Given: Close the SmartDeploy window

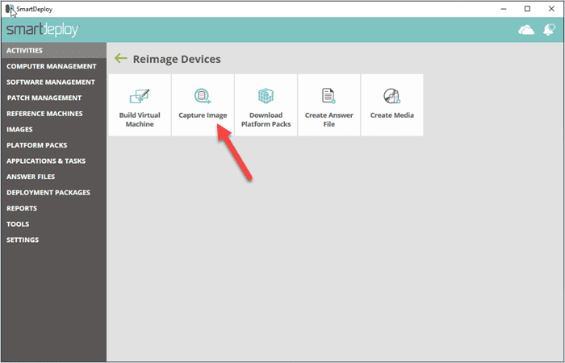Looking at the screenshot, I should 551,9.
